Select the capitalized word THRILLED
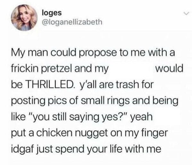 [x=50, y=85]
